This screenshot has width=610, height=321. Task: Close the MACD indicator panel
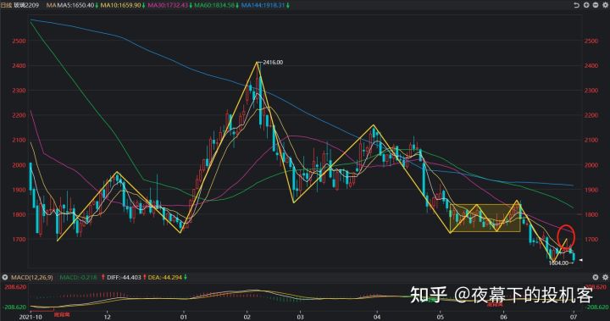click(596, 277)
